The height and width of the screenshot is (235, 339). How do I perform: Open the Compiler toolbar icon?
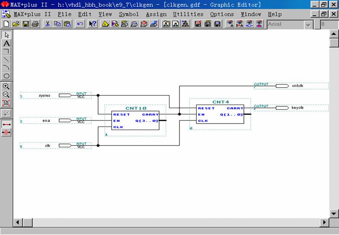(x=125, y=24)
